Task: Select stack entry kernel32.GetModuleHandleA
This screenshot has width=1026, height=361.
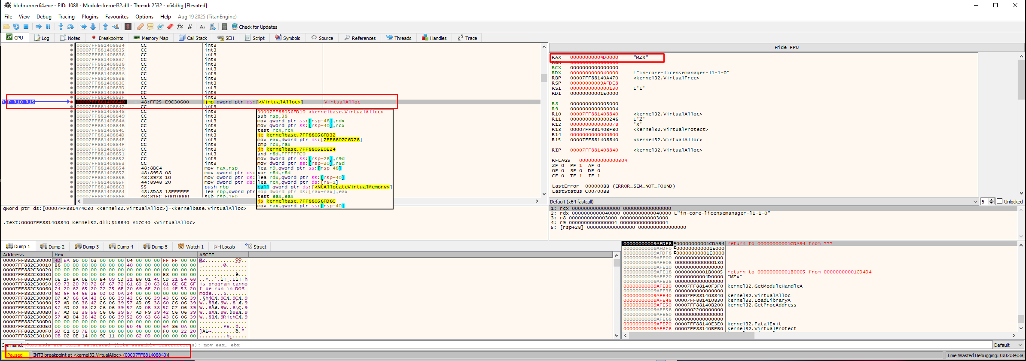Action: tap(764, 286)
